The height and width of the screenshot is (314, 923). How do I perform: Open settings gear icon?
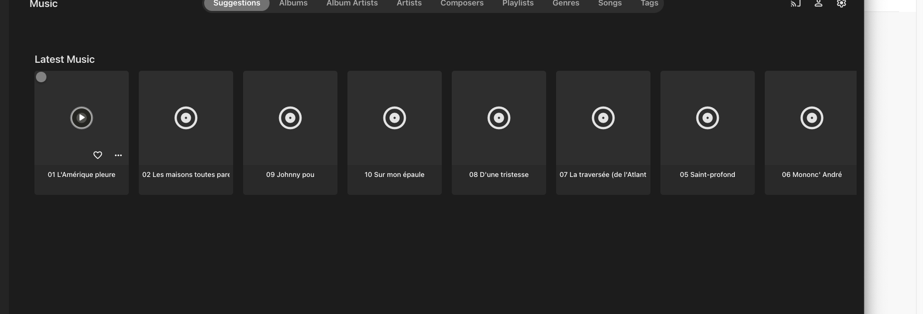841,3
